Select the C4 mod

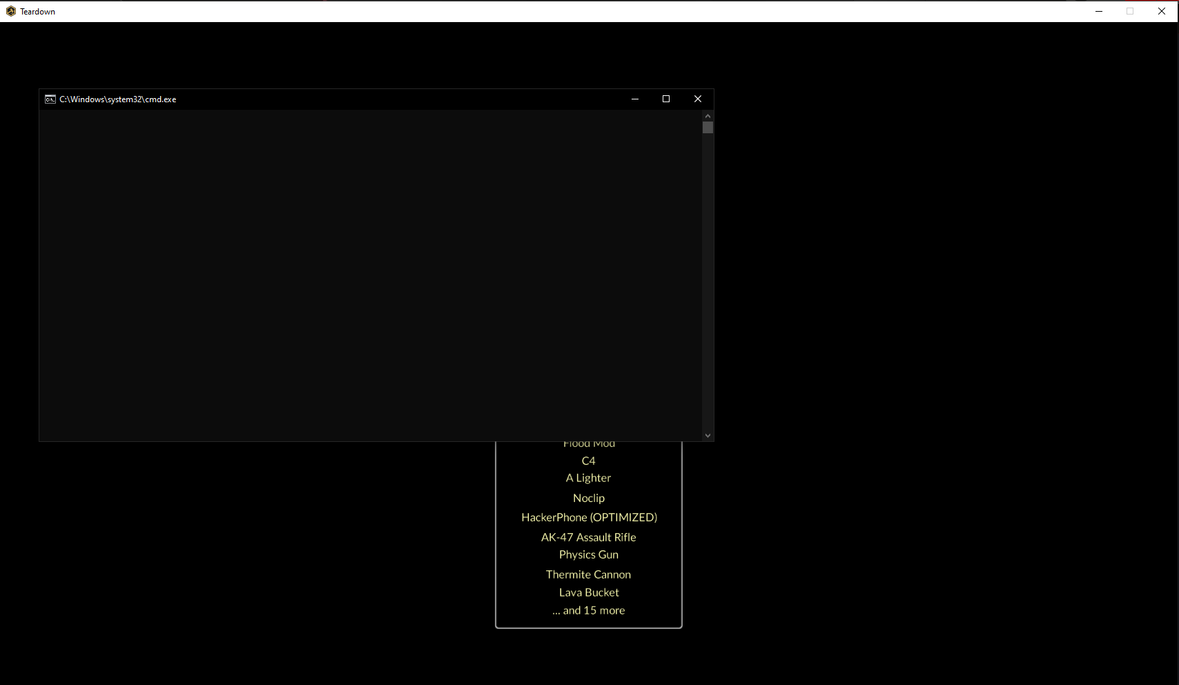588,460
